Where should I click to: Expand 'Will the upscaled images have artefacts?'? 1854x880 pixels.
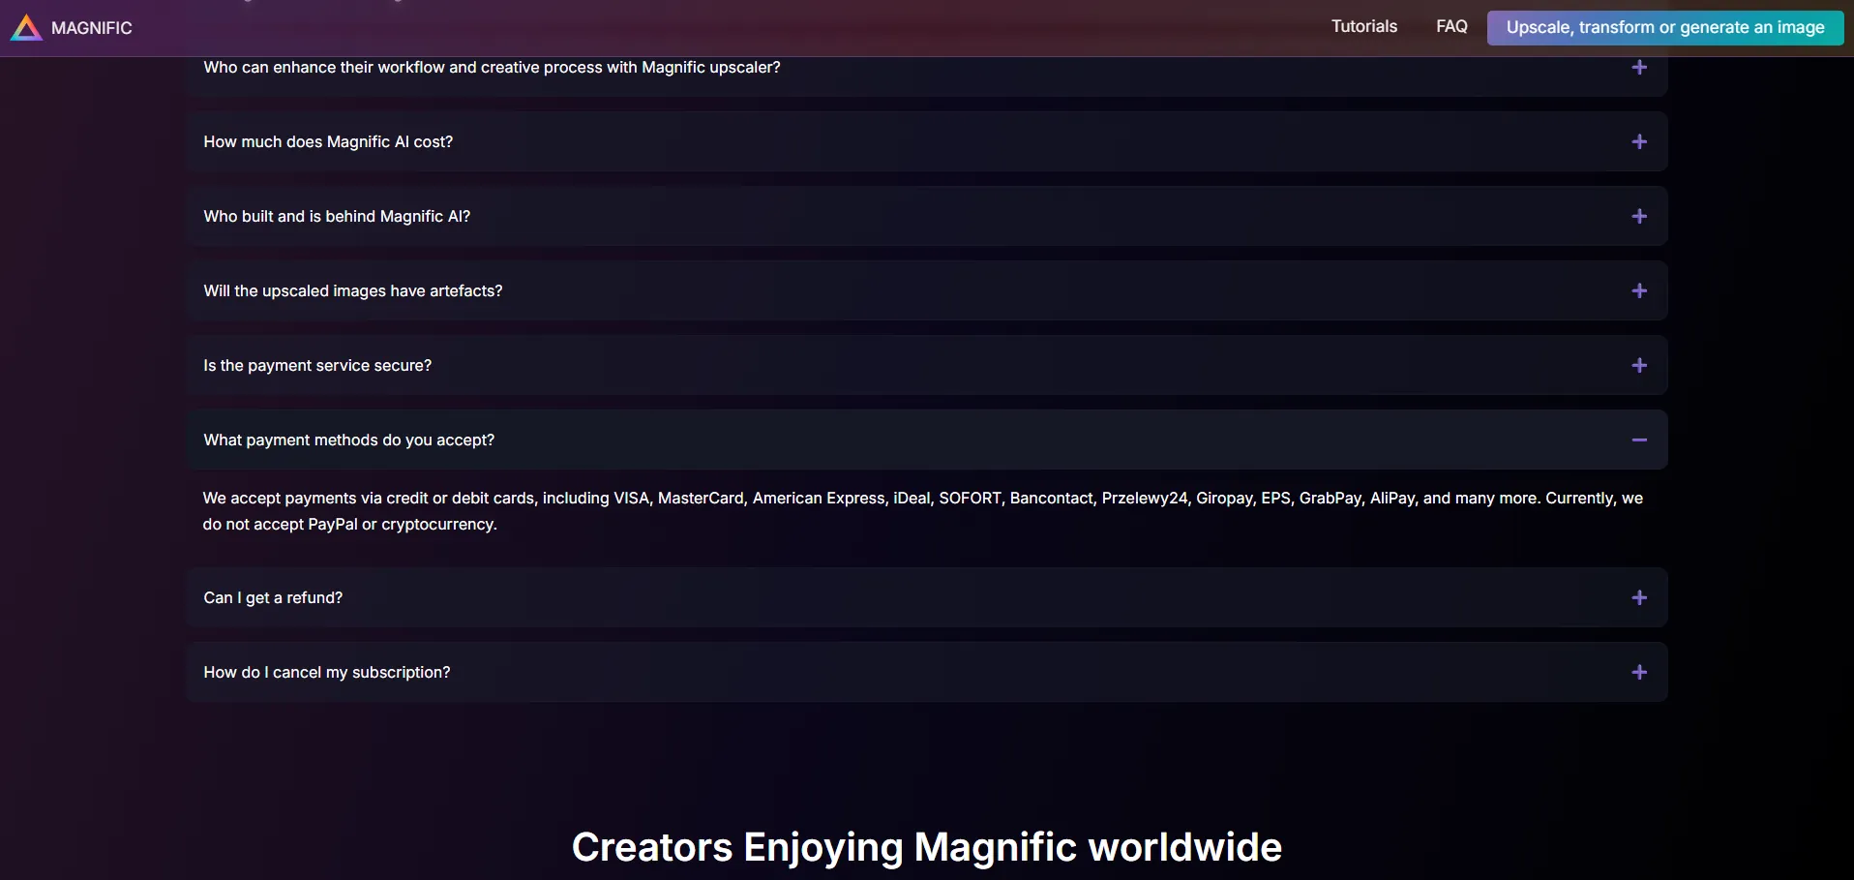(x=353, y=291)
